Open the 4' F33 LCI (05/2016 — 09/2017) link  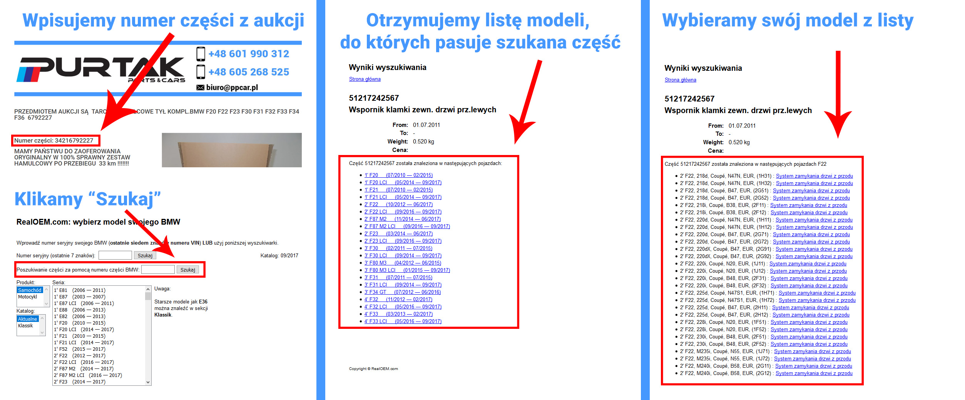[x=403, y=321]
